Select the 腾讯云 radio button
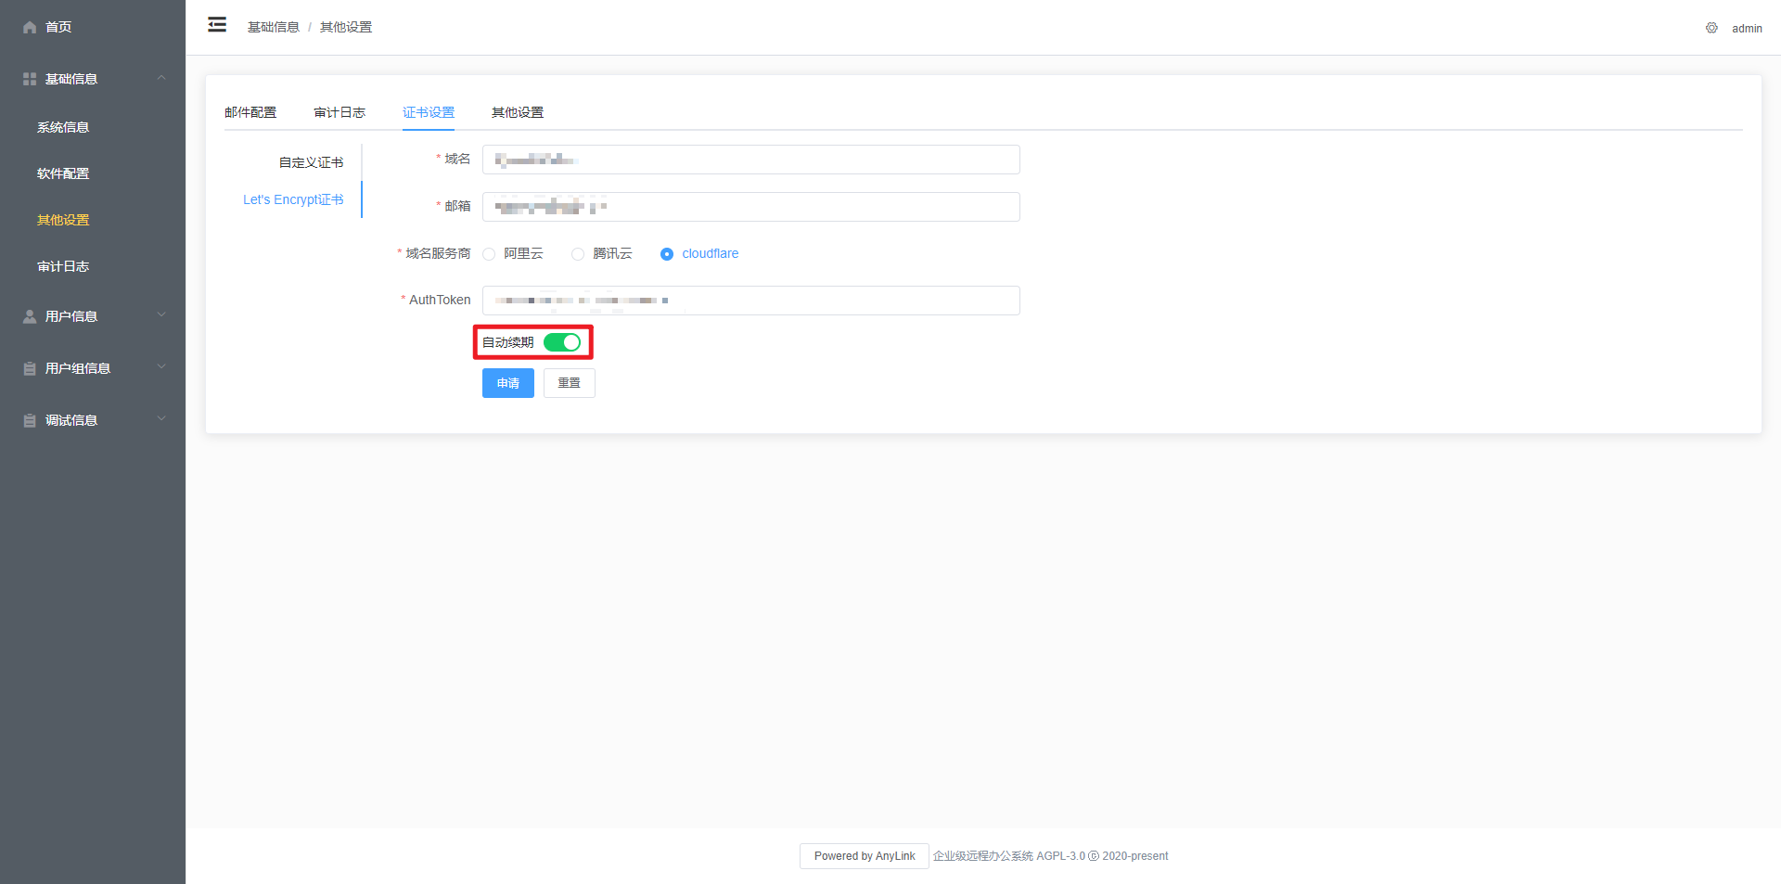 coord(578,254)
